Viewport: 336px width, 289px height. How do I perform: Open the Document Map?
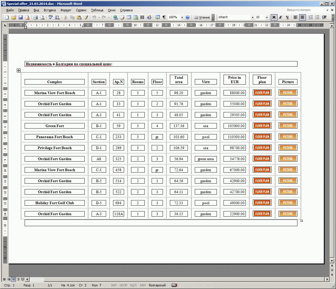[157, 17]
